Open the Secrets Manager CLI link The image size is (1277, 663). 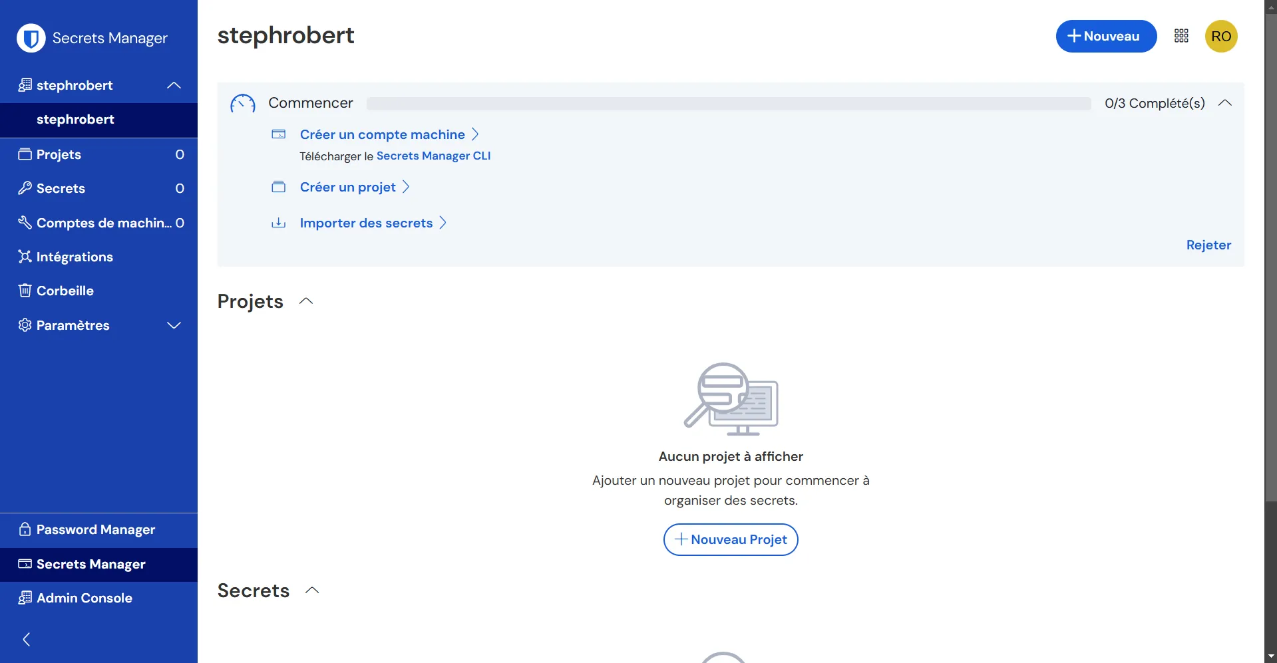pyautogui.click(x=433, y=156)
